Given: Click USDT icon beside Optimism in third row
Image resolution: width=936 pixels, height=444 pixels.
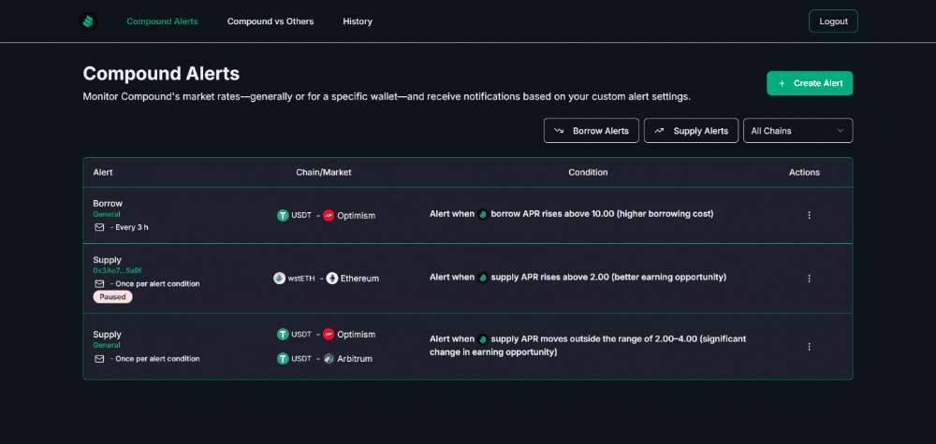Looking at the screenshot, I should coord(283,335).
